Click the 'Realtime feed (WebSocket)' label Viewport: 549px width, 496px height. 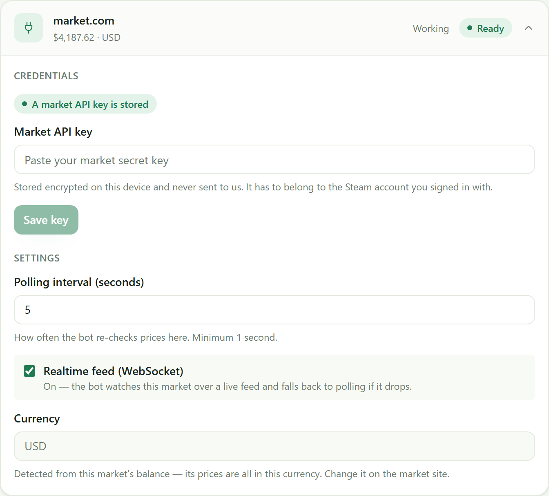coord(114,371)
